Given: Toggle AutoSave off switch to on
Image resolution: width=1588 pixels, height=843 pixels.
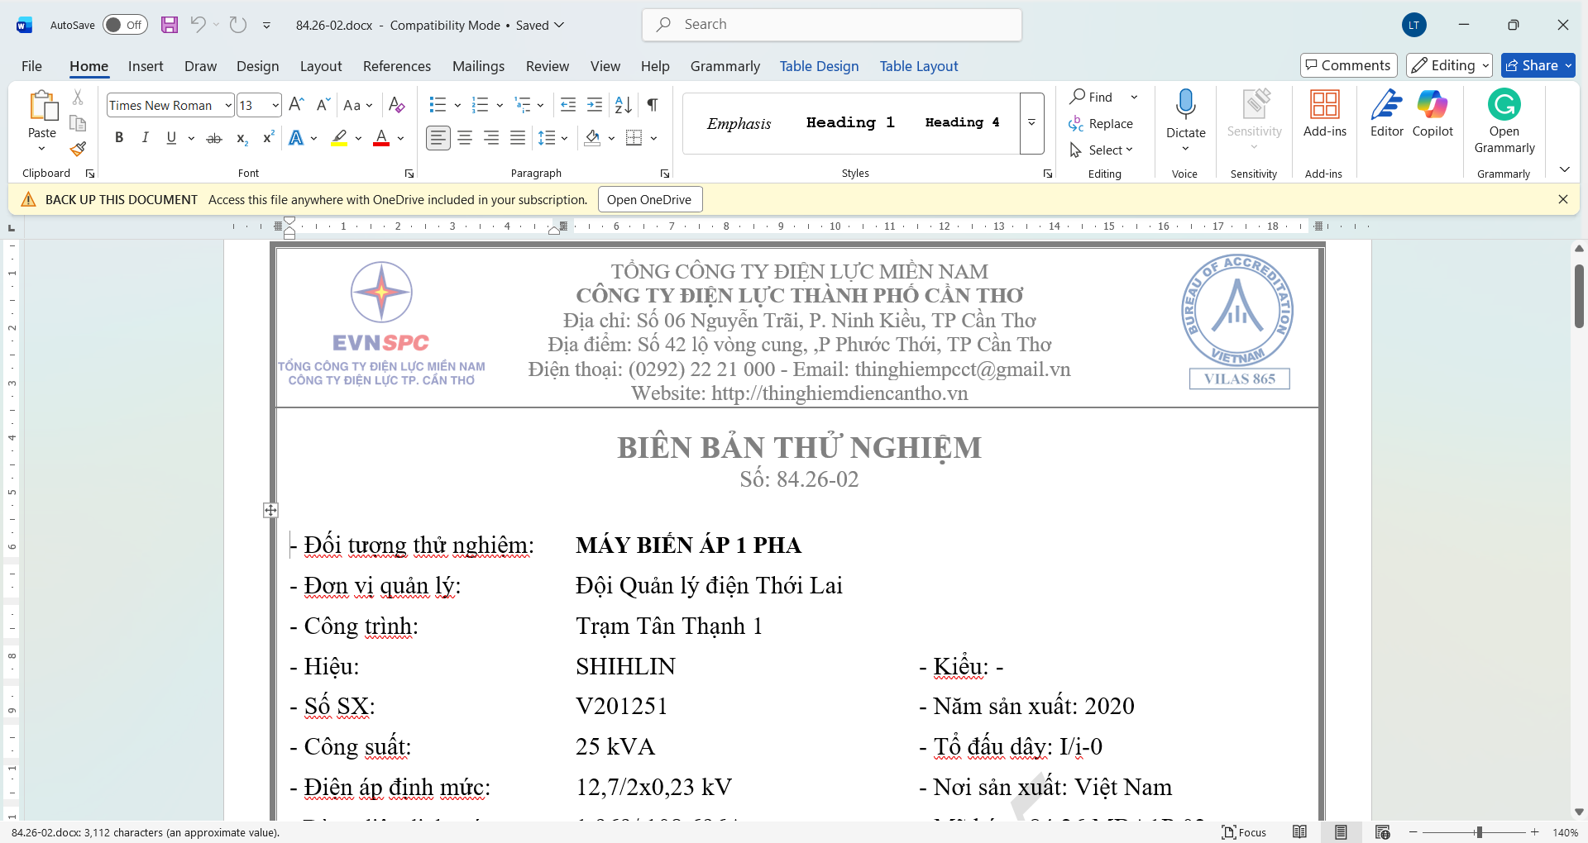Looking at the screenshot, I should pos(124,25).
